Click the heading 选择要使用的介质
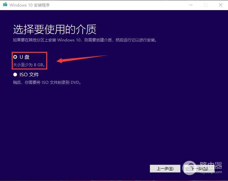This screenshot has height=181, width=228. point(55,29)
